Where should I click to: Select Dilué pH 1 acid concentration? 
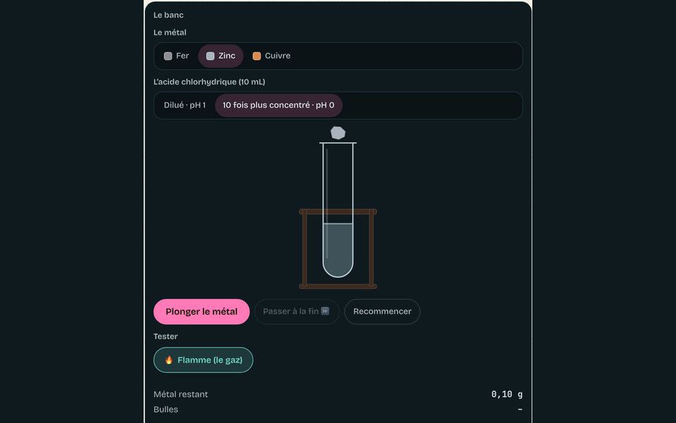pos(184,105)
